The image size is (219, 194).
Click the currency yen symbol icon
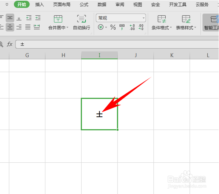point(101,27)
